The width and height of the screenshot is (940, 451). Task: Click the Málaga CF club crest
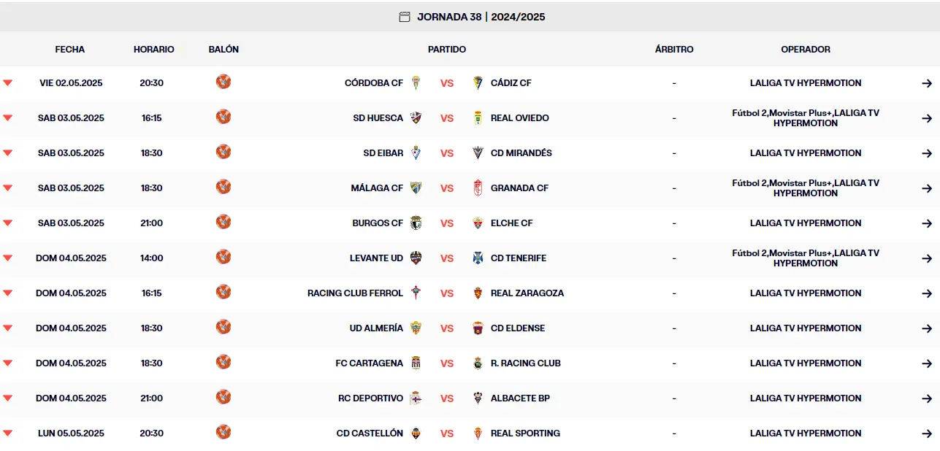417,187
